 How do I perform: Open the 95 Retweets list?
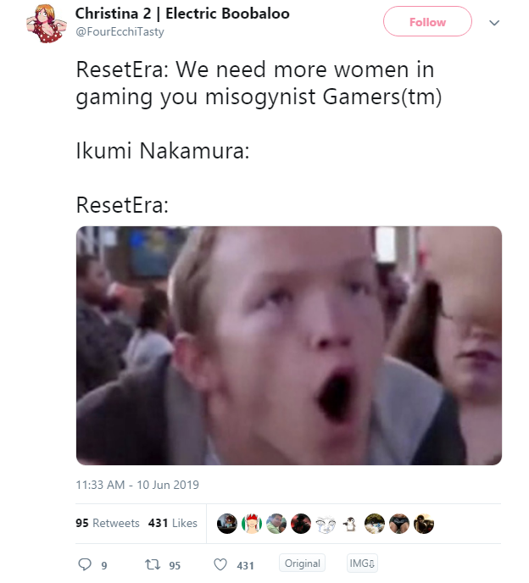[108, 523]
